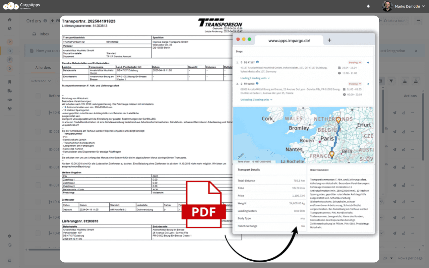The height and width of the screenshot is (268, 429).
Task: Open the partners network icon in the sidebar
Action: pos(9,109)
